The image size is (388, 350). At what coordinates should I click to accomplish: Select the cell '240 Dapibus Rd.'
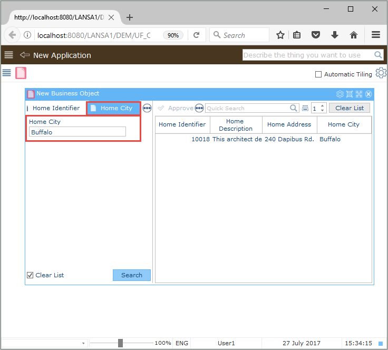pos(289,139)
